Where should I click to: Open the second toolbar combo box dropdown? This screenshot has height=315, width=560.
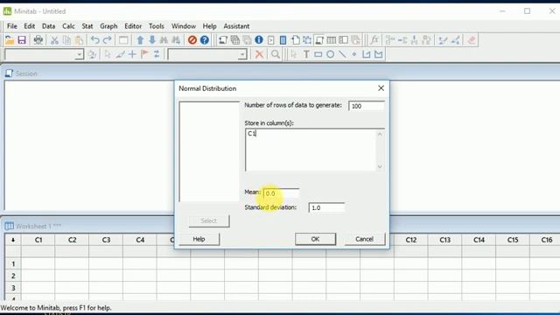(242, 54)
